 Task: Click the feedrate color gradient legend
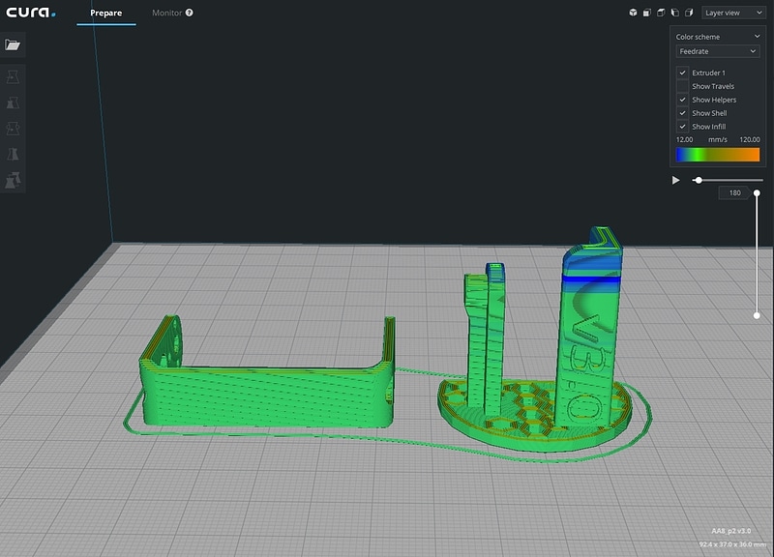click(x=718, y=155)
